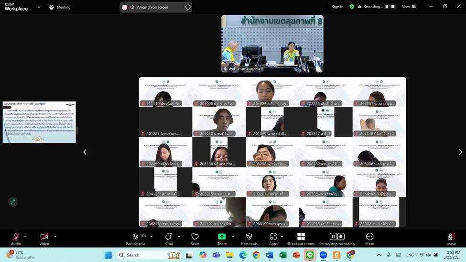The width and height of the screenshot is (466, 262).
Task: Click the More options ellipsis in toolbar
Action: [369, 238]
